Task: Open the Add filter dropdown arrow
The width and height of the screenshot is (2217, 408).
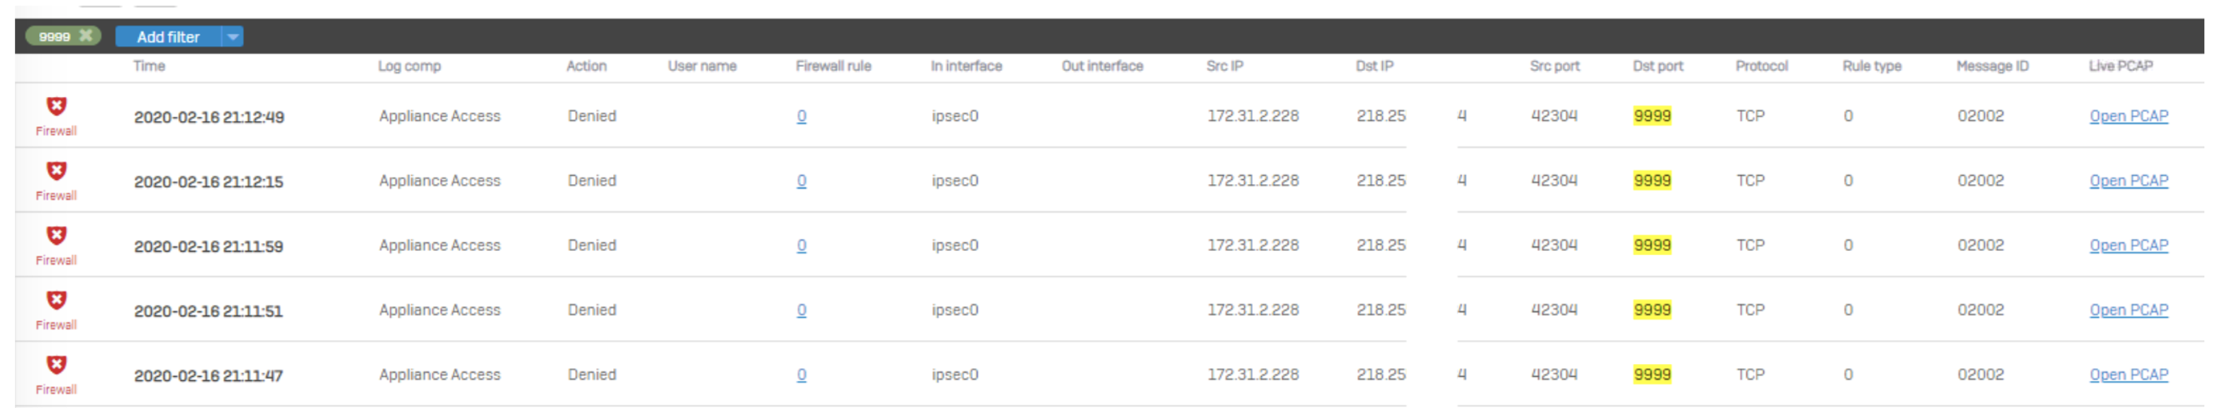Action: (x=232, y=36)
